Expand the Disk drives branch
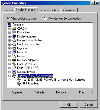The width and height of the screenshot is (100, 110). (x=9, y=33)
